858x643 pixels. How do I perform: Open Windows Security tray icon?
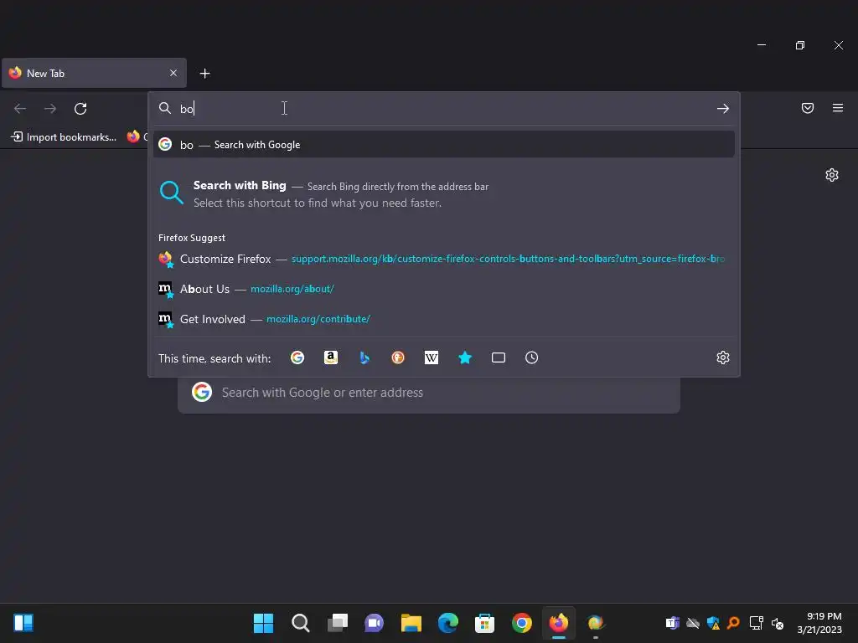[x=713, y=623]
